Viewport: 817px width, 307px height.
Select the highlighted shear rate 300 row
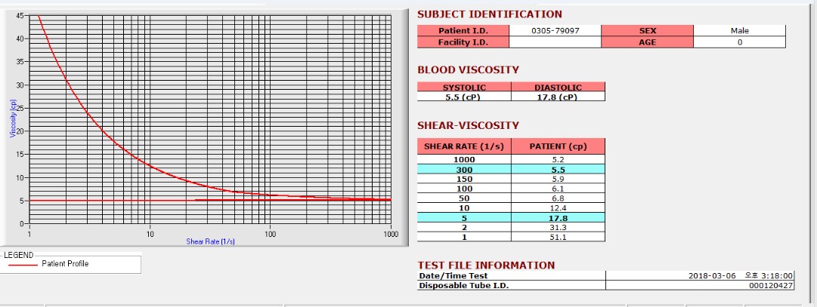(511, 169)
